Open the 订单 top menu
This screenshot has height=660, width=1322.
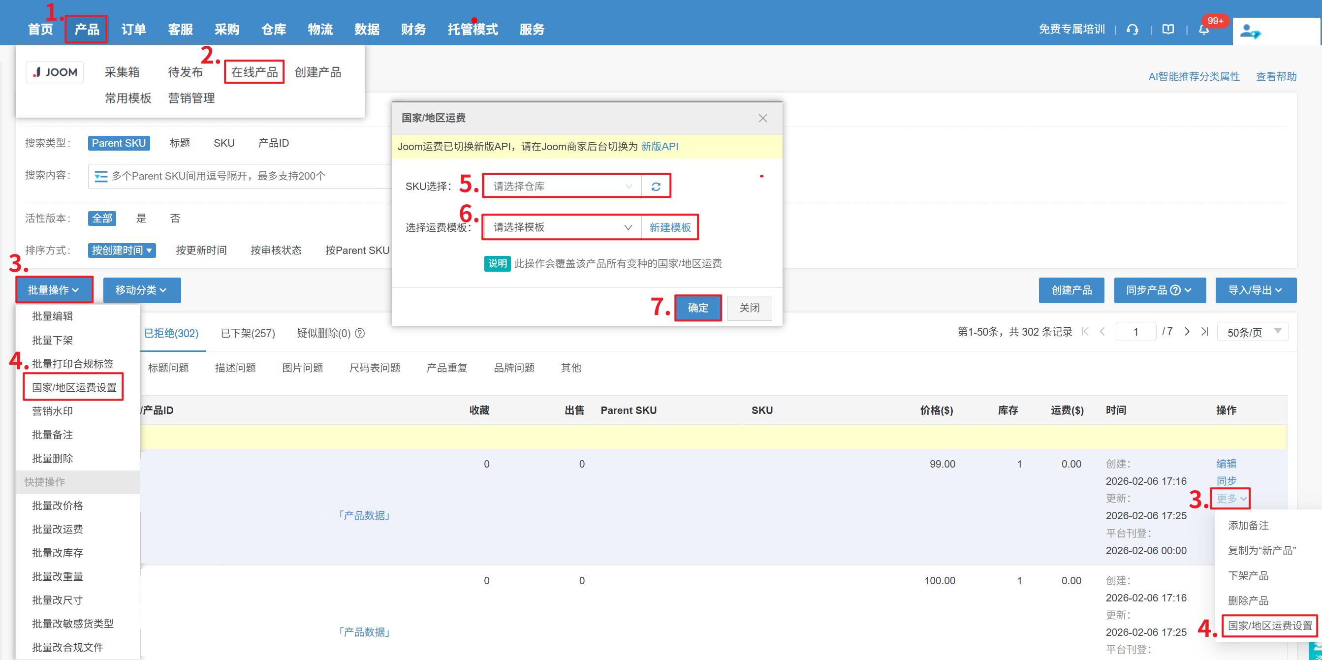[133, 30]
